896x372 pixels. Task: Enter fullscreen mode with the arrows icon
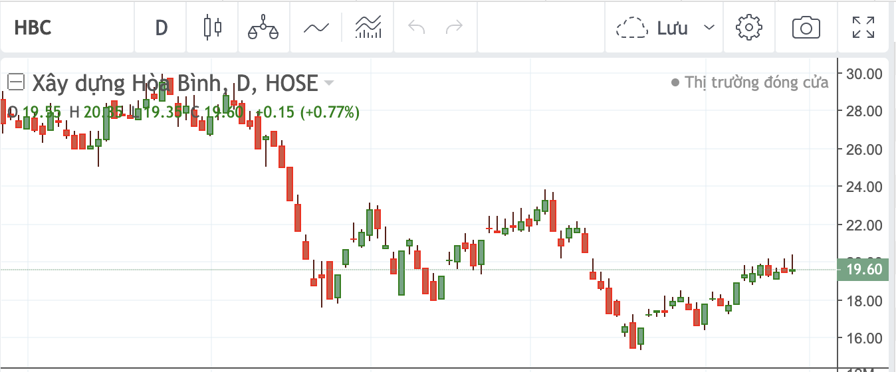863,28
